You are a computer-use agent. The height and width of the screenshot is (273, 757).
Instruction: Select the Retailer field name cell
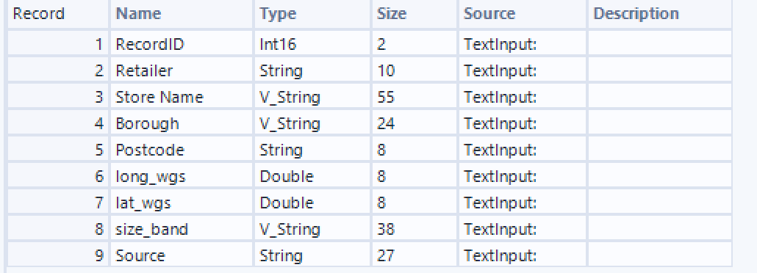pyautogui.click(x=182, y=71)
